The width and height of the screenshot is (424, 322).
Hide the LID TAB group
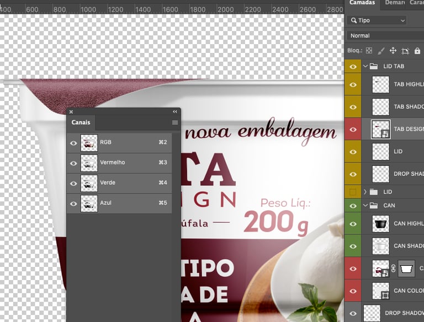[353, 67]
